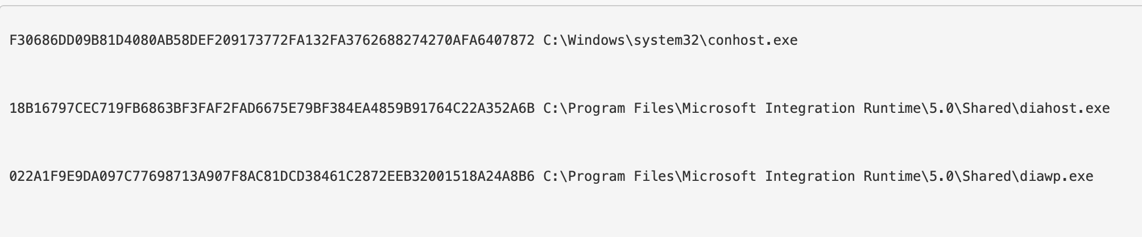This screenshot has height=237, width=1142.
Task: Click the Windows folder in first path
Action: click(x=596, y=40)
